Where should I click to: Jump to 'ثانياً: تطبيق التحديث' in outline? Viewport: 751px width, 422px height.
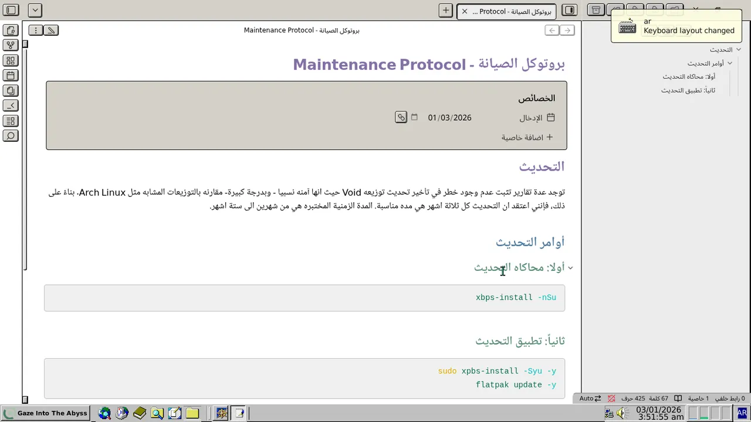pyautogui.click(x=688, y=90)
